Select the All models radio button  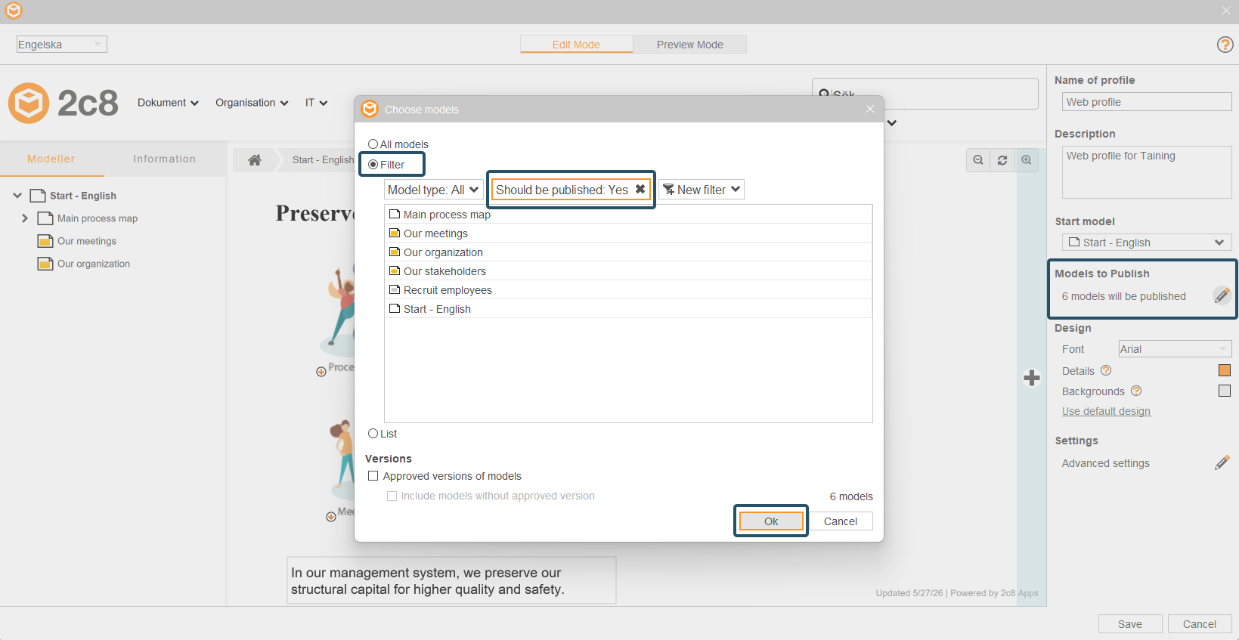point(373,144)
